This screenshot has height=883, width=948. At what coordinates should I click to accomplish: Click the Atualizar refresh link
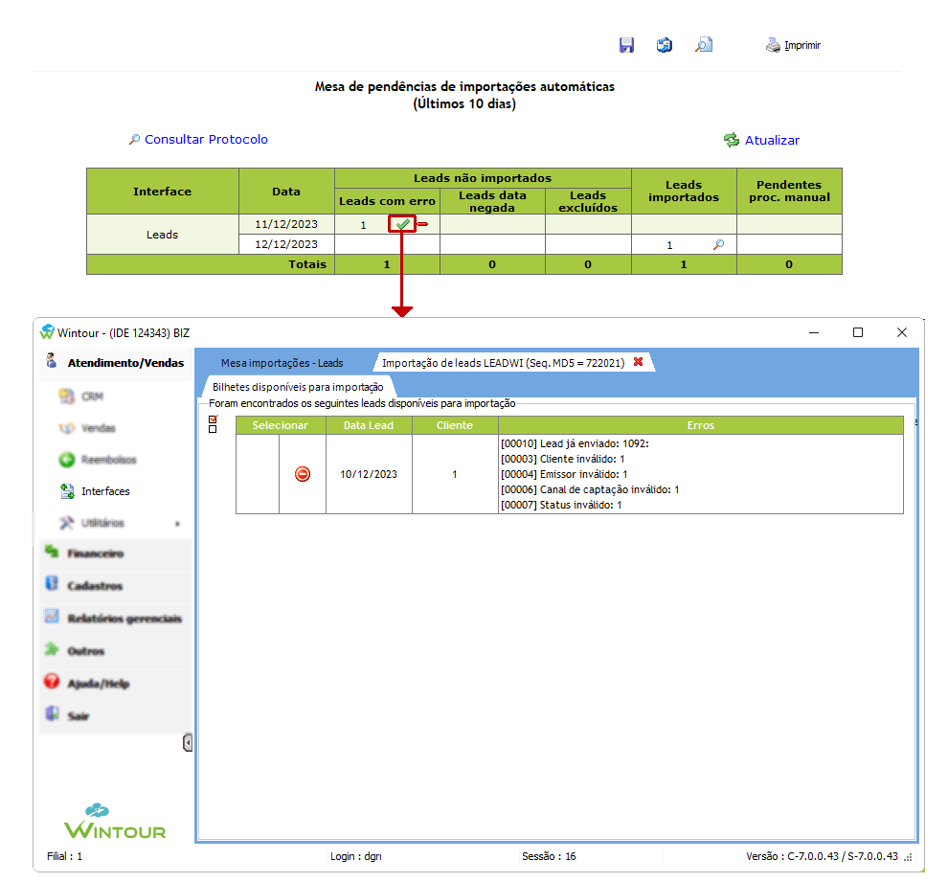(x=772, y=141)
